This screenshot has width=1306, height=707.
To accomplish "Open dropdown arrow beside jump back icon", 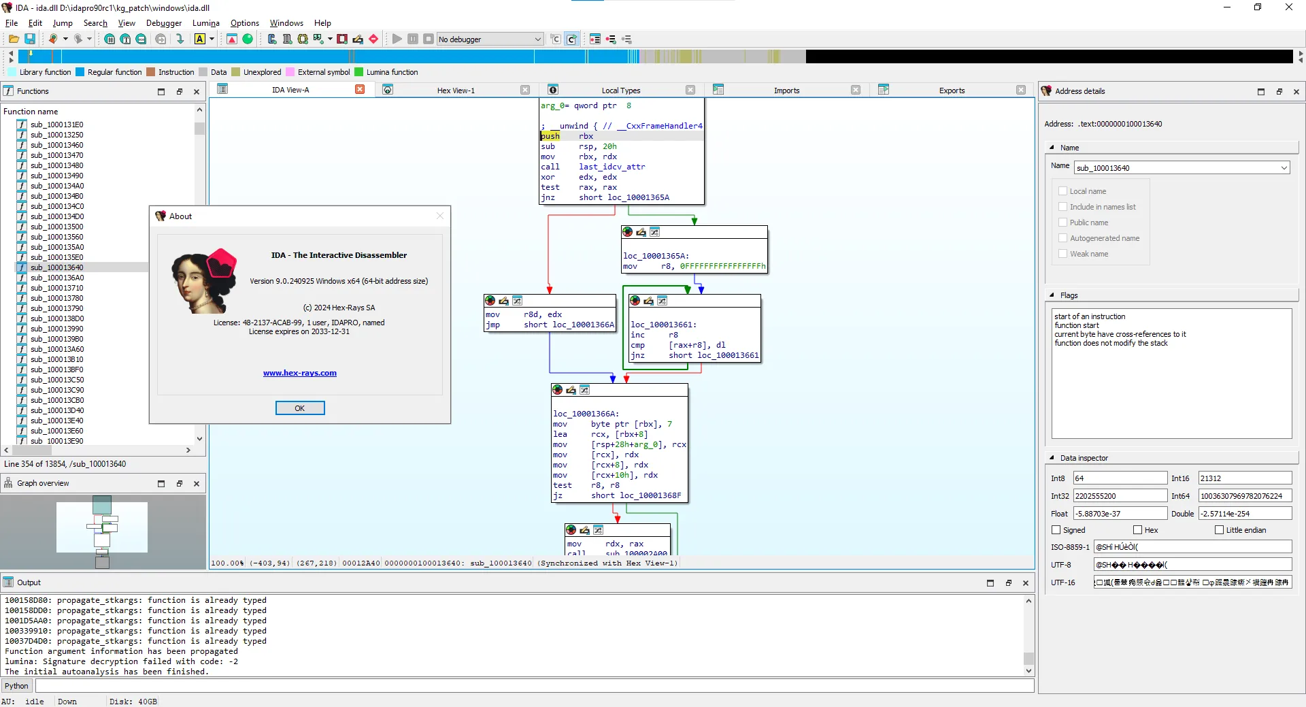I will [65, 39].
